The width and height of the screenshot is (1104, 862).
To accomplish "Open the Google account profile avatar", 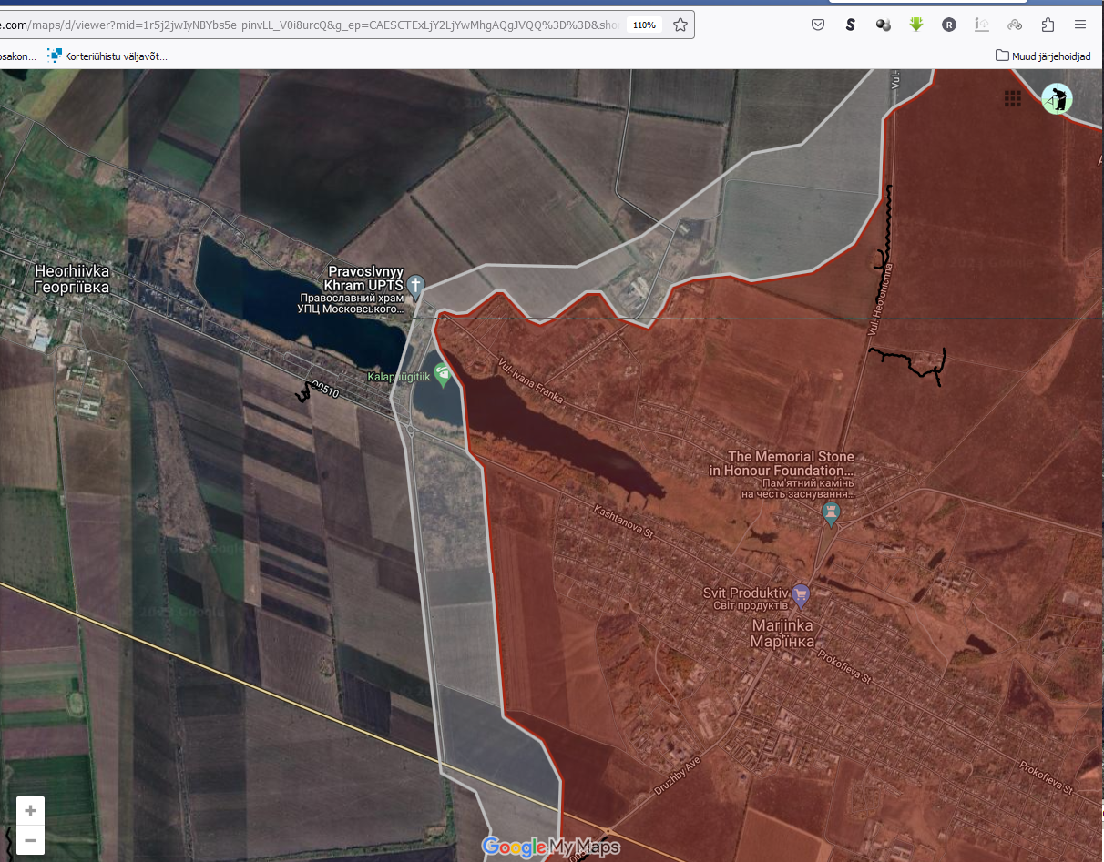I will 1057,98.
